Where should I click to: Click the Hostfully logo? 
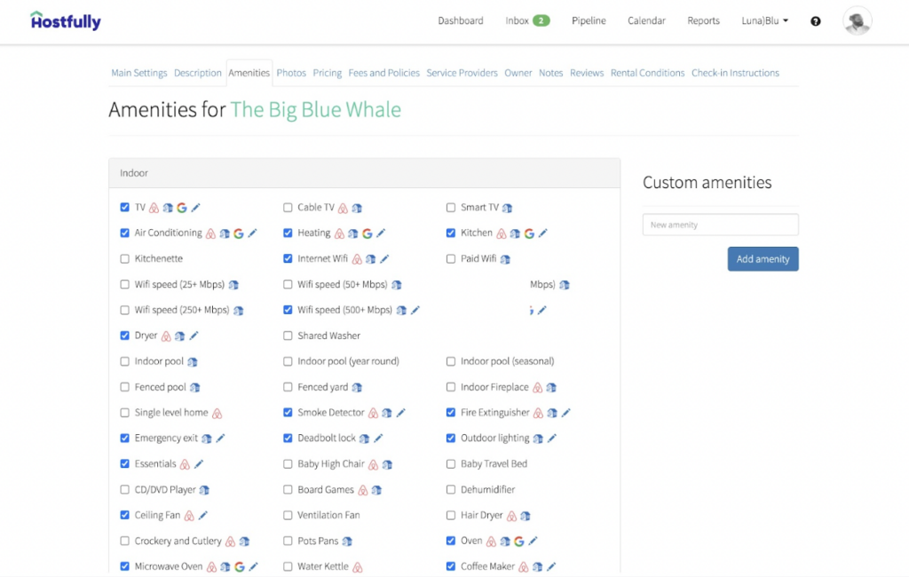pyautogui.click(x=64, y=20)
